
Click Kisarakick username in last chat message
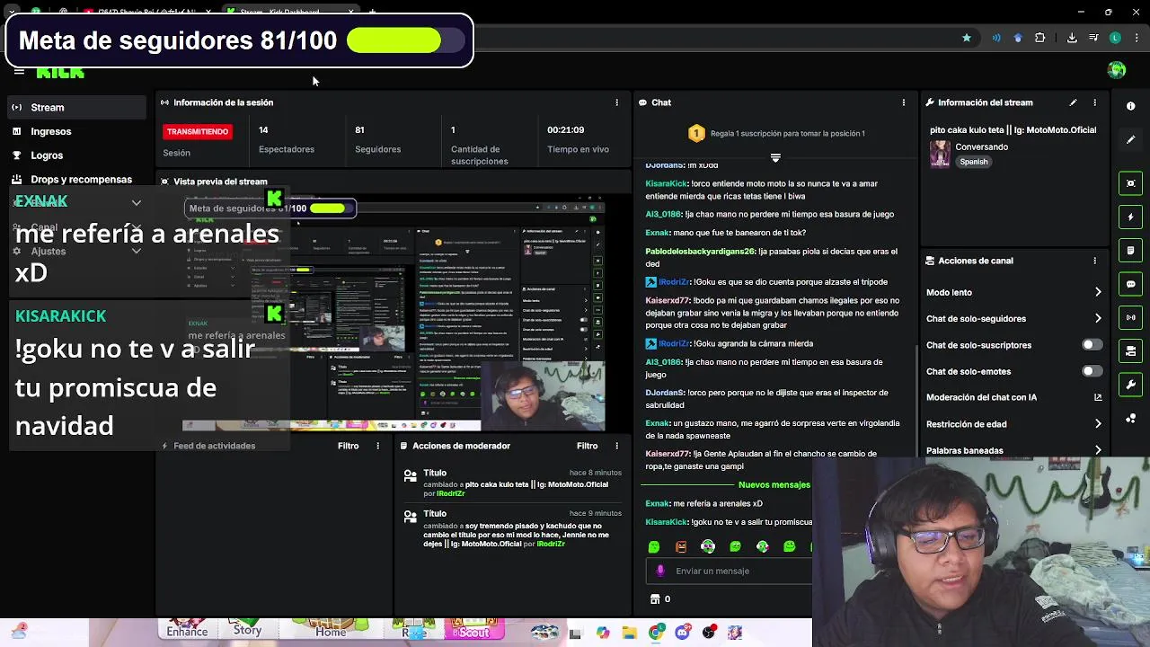[x=666, y=522]
